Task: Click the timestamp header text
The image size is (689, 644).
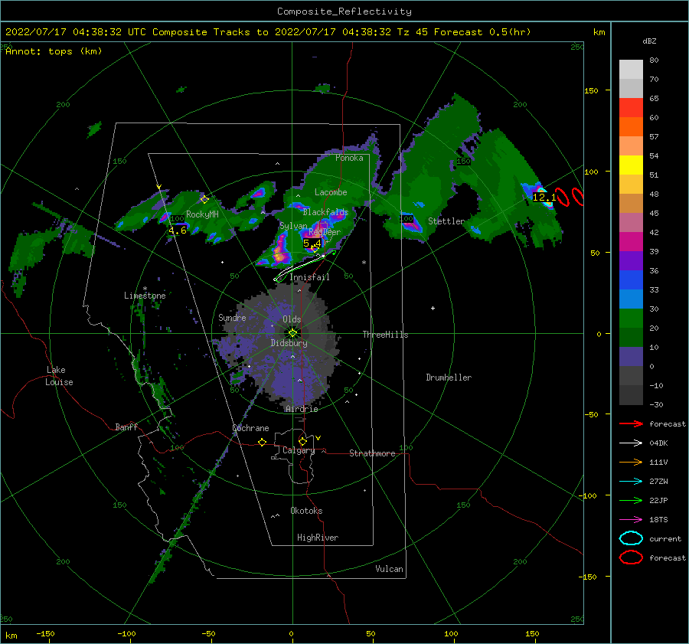Action: [x=268, y=32]
